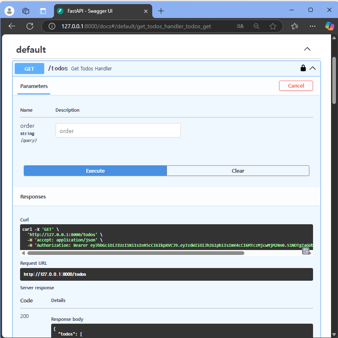Click the "todos": [ JSON line
The width and height of the screenshot is (338, 338).
coord(70,334)
